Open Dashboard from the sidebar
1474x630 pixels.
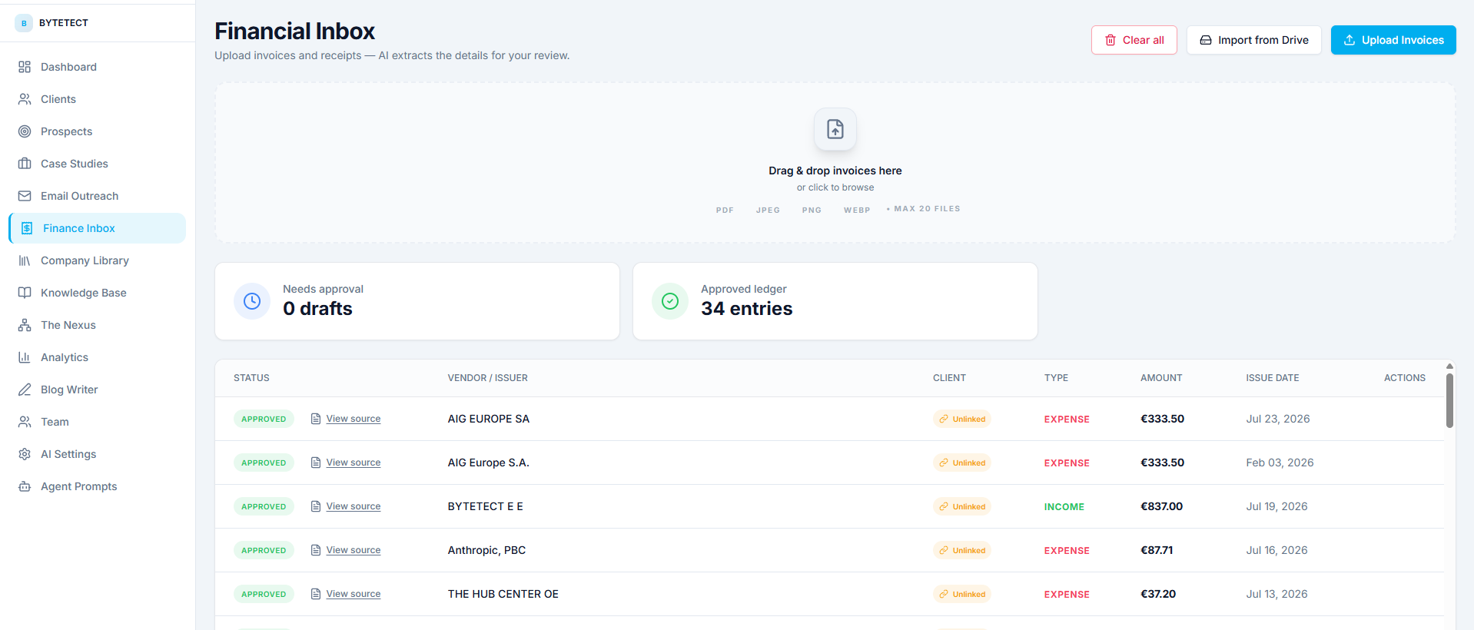click(98, 67)
